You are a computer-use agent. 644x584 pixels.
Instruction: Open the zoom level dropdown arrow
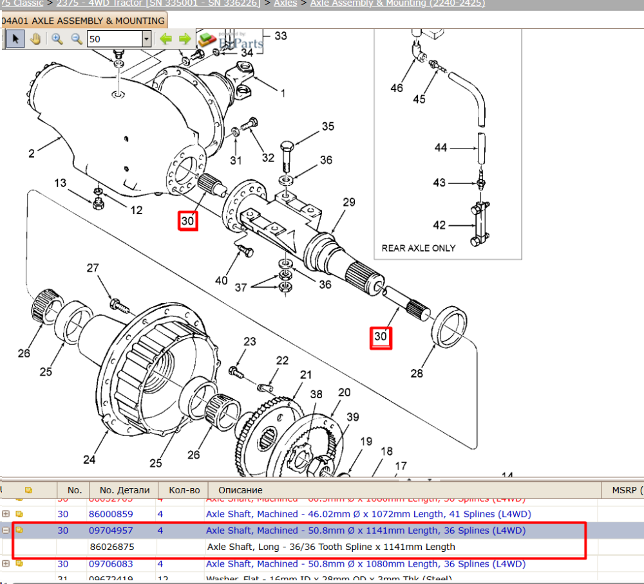(x=147, y=39)
